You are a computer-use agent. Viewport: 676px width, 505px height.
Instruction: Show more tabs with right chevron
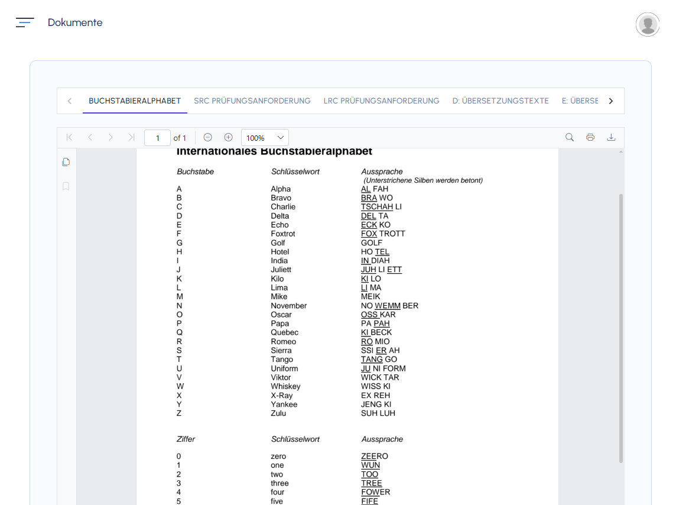(611, 101)
